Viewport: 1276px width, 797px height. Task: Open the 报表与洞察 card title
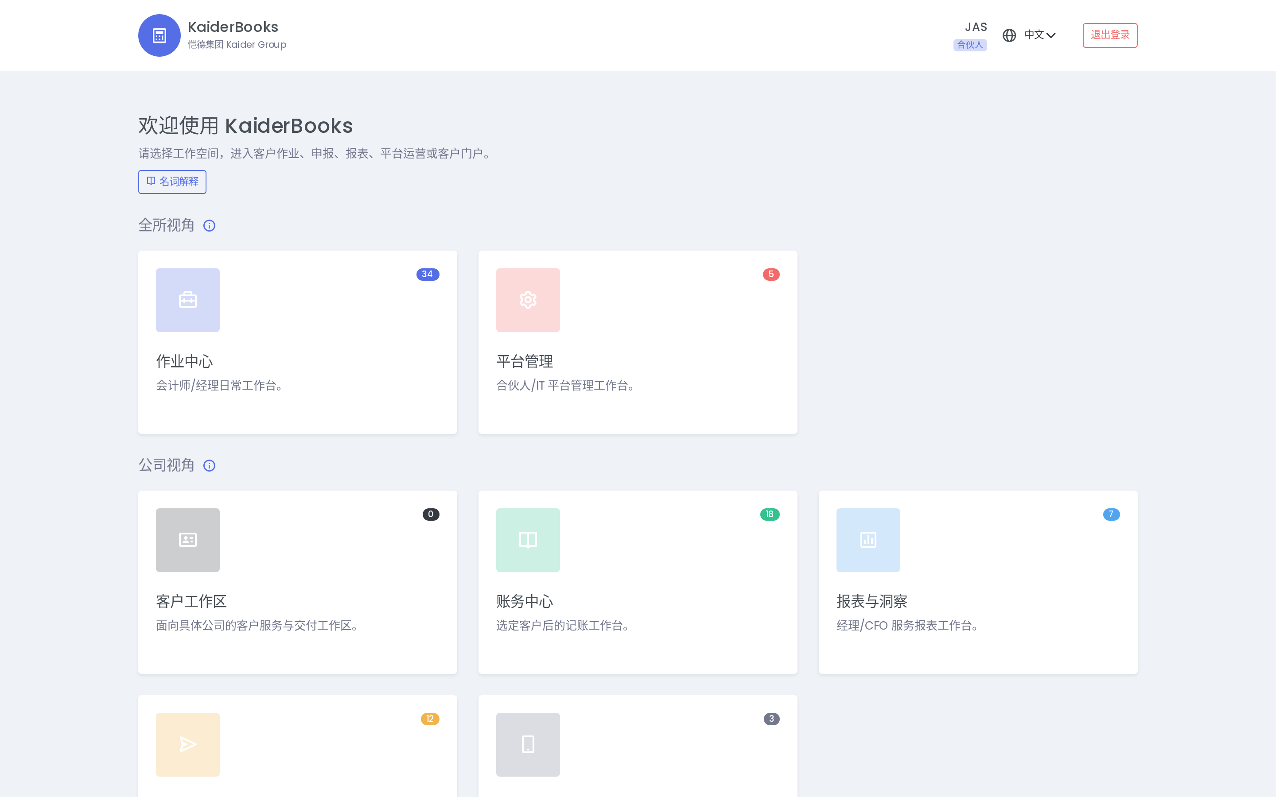coord(872,601)
